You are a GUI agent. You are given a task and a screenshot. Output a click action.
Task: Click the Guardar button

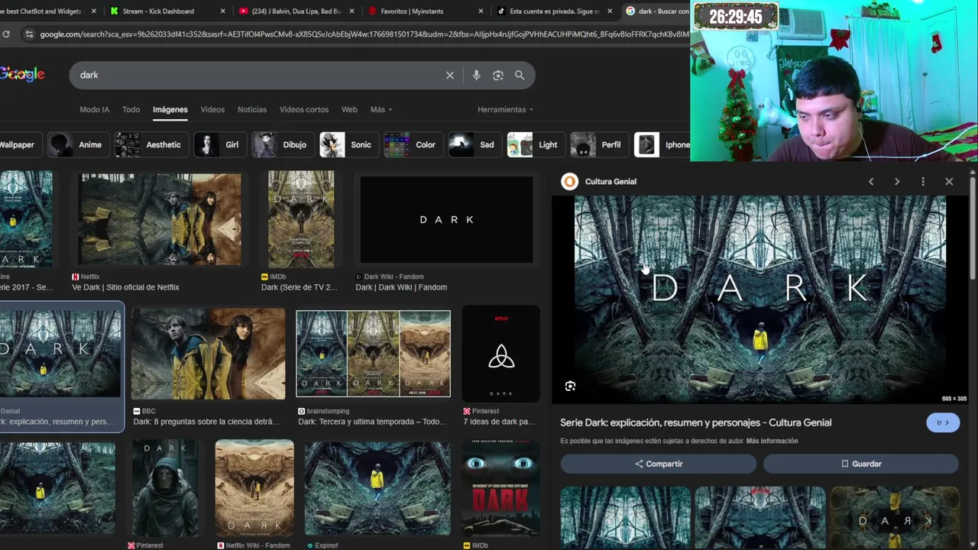pyautogui.click(x=861, y=464)
